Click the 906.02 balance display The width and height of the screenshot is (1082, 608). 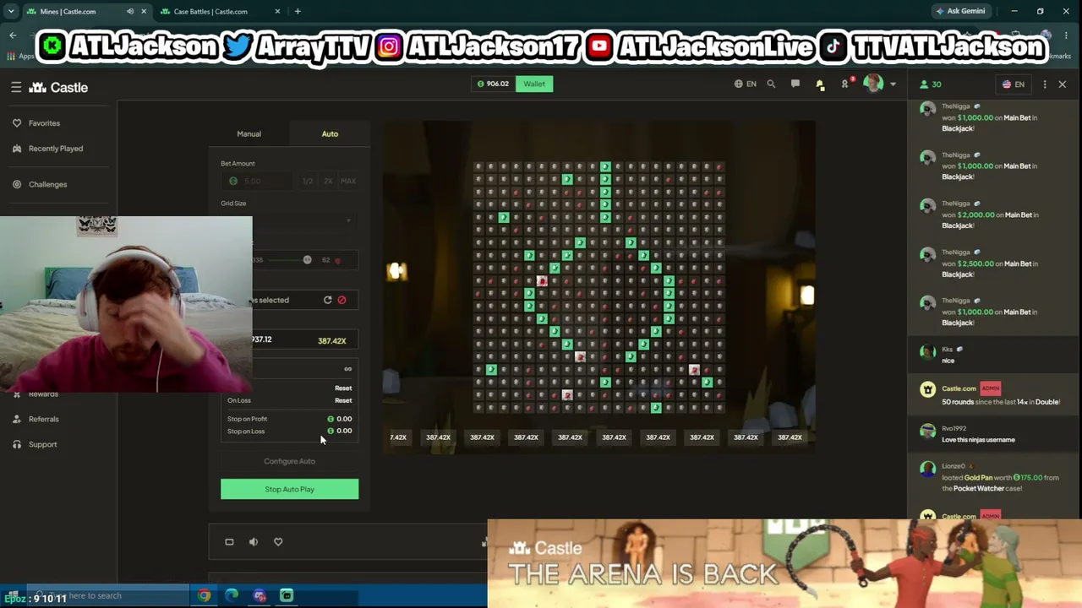click(x=493, y=84)
